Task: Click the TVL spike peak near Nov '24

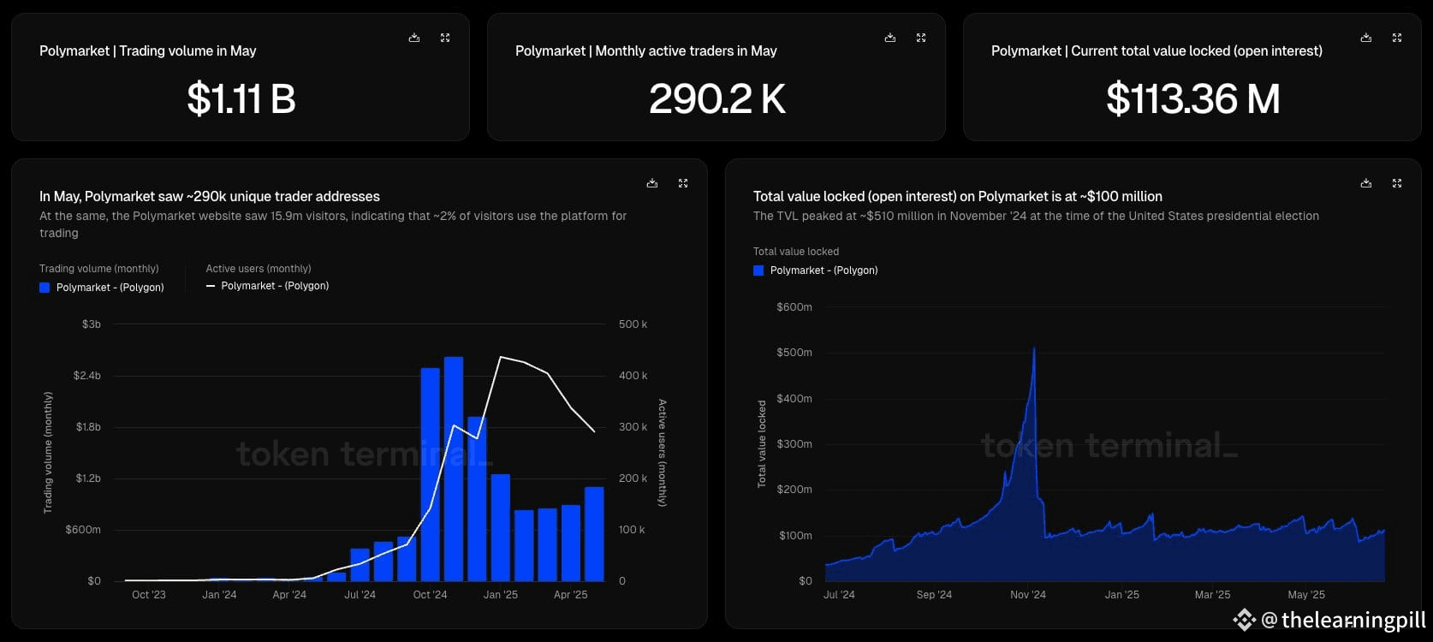Action: [x=1034, y=349]
